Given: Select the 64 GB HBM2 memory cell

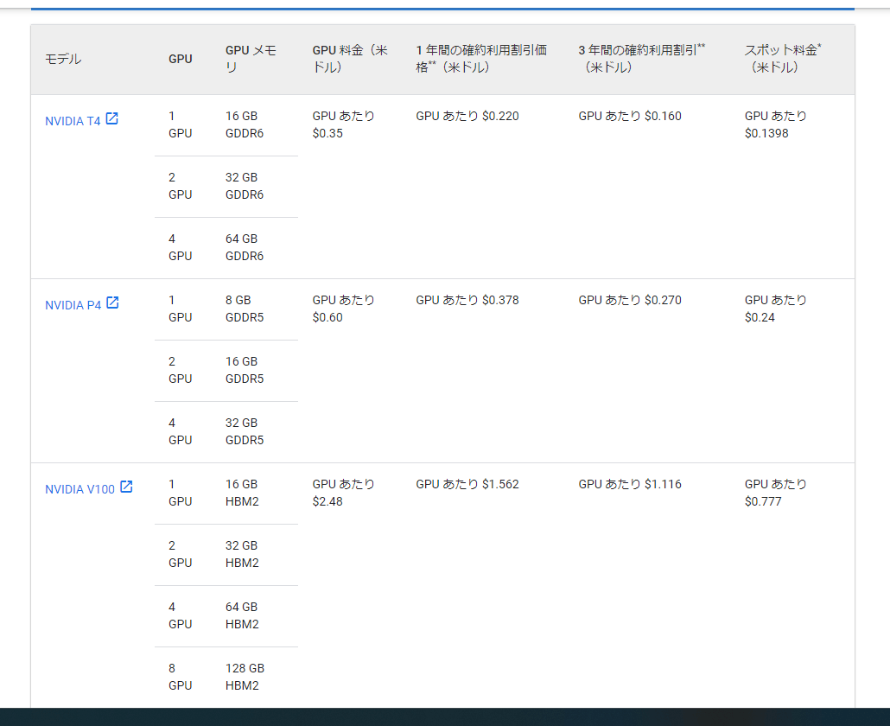Looking at the screenshot, I should pyautogui.click(x=242, y=615).
